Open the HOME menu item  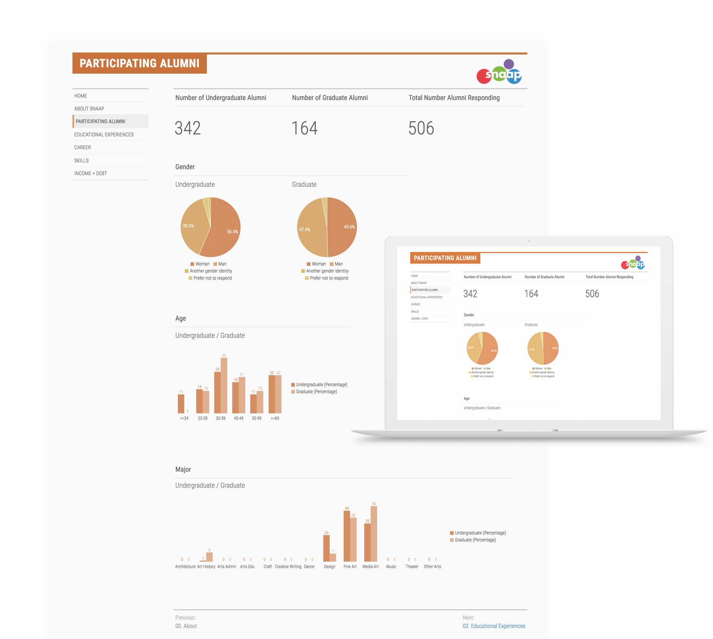pyautogui.click(x=81, y=96)
